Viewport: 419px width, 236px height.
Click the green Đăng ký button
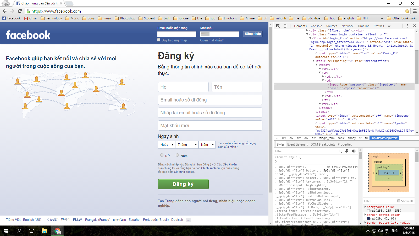[x=183, y=184]
